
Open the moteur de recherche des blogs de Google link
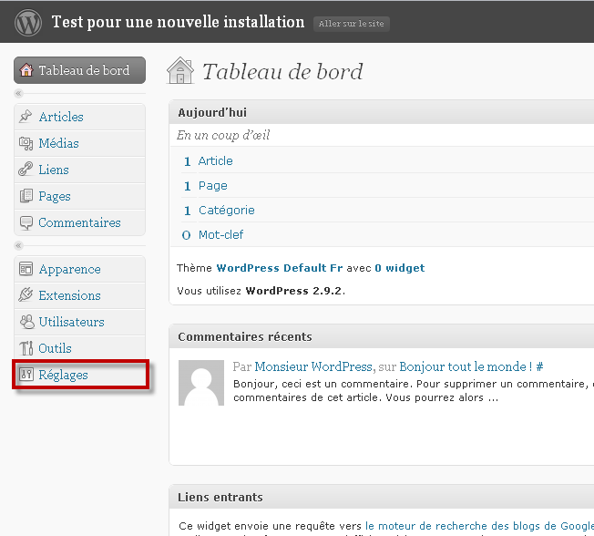pos(479,526)
